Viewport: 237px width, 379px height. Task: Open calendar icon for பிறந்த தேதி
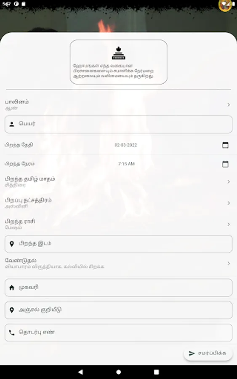[x=225, y=145]
